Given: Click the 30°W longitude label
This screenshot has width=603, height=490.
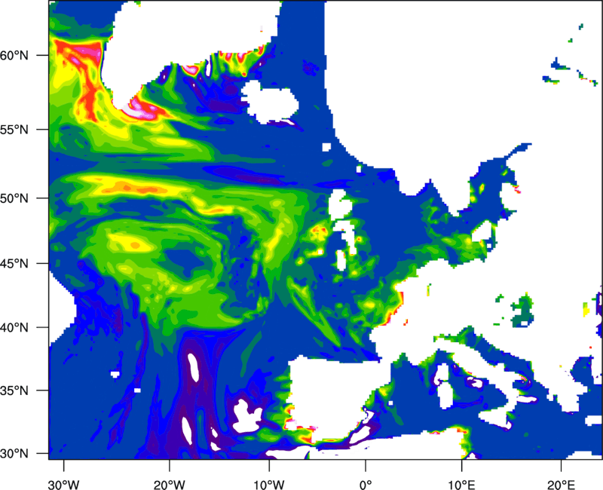Looking at the screenshot, I should click(x=63, y=485).
